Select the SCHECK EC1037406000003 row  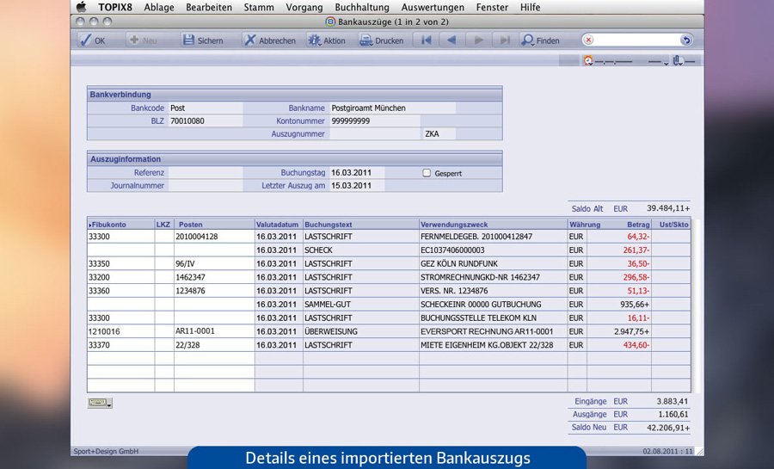pyautogui.click(x=389, y=250)
